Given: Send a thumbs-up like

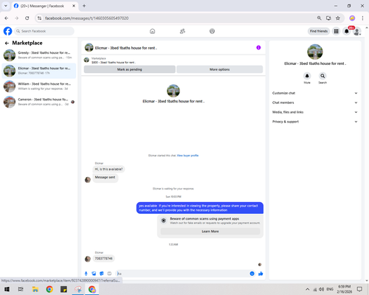Looking at the screenshot, I should pyautogui.click(x=261, y=274).
